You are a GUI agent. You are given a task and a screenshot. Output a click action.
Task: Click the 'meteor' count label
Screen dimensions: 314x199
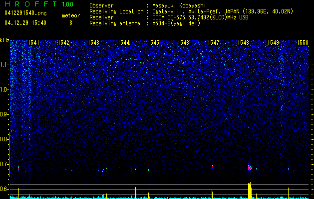[71, 15]
